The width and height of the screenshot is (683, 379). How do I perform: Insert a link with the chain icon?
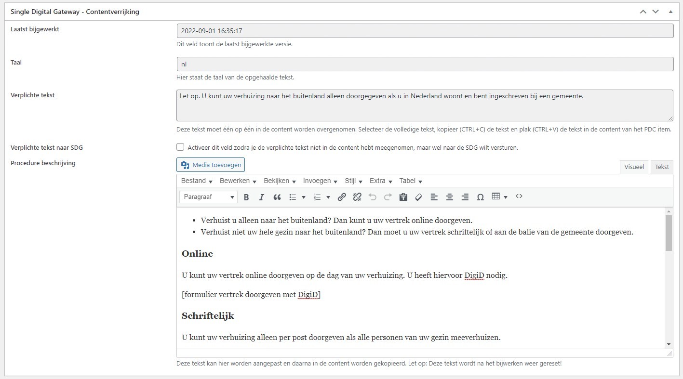tap(342, 196)
